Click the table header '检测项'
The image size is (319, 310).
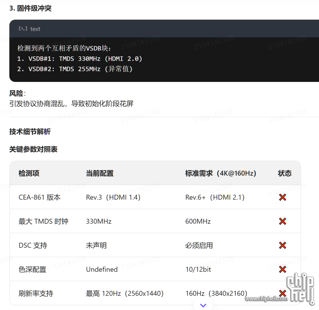pyautogui.click(x=29, y=173)
